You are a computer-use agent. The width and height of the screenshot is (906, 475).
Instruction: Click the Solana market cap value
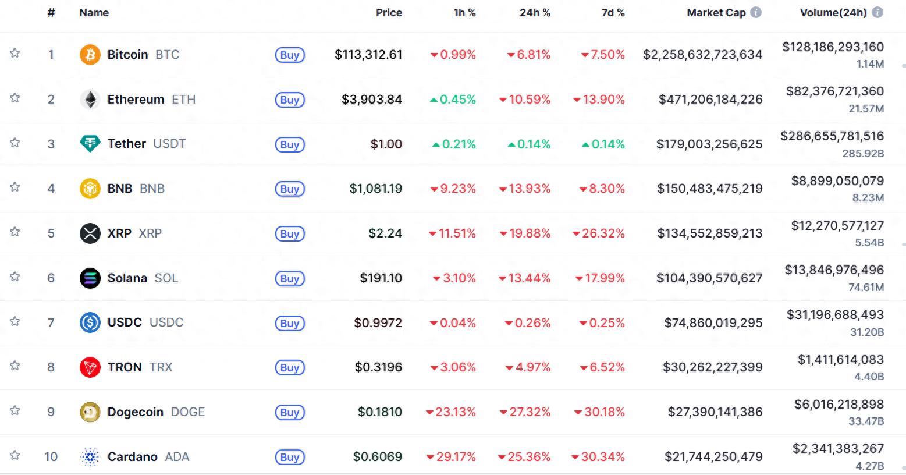tap(709, 278)
